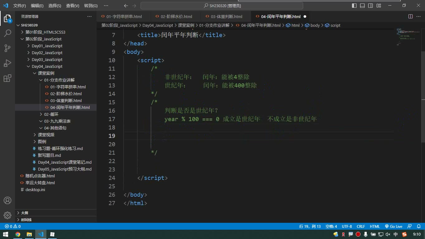Open 练习题-循环强化练习.md file
425x239 pixels.
60,148
